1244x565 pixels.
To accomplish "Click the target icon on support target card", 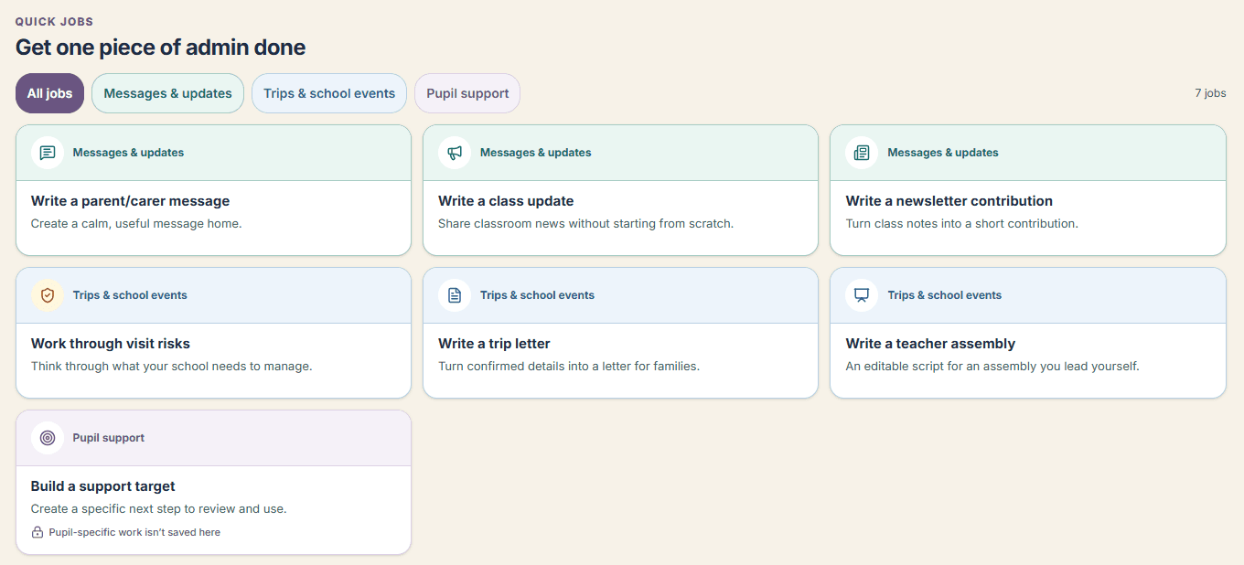I will pyautogui.click(x=48, y=438).
